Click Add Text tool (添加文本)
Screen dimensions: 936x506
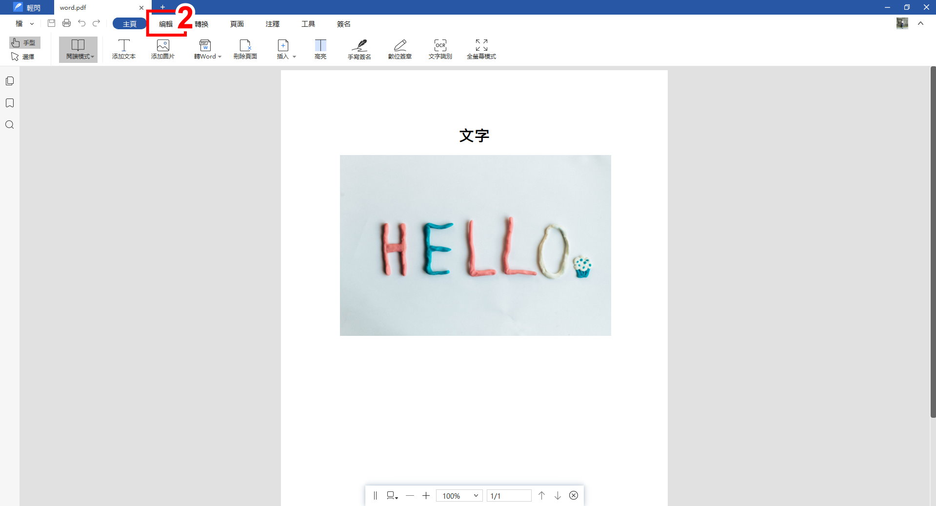124,50
